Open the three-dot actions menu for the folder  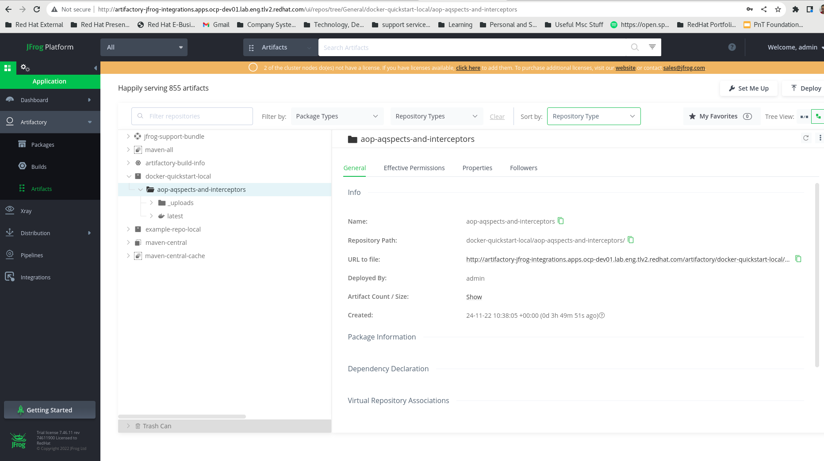(x=820, y=138)
